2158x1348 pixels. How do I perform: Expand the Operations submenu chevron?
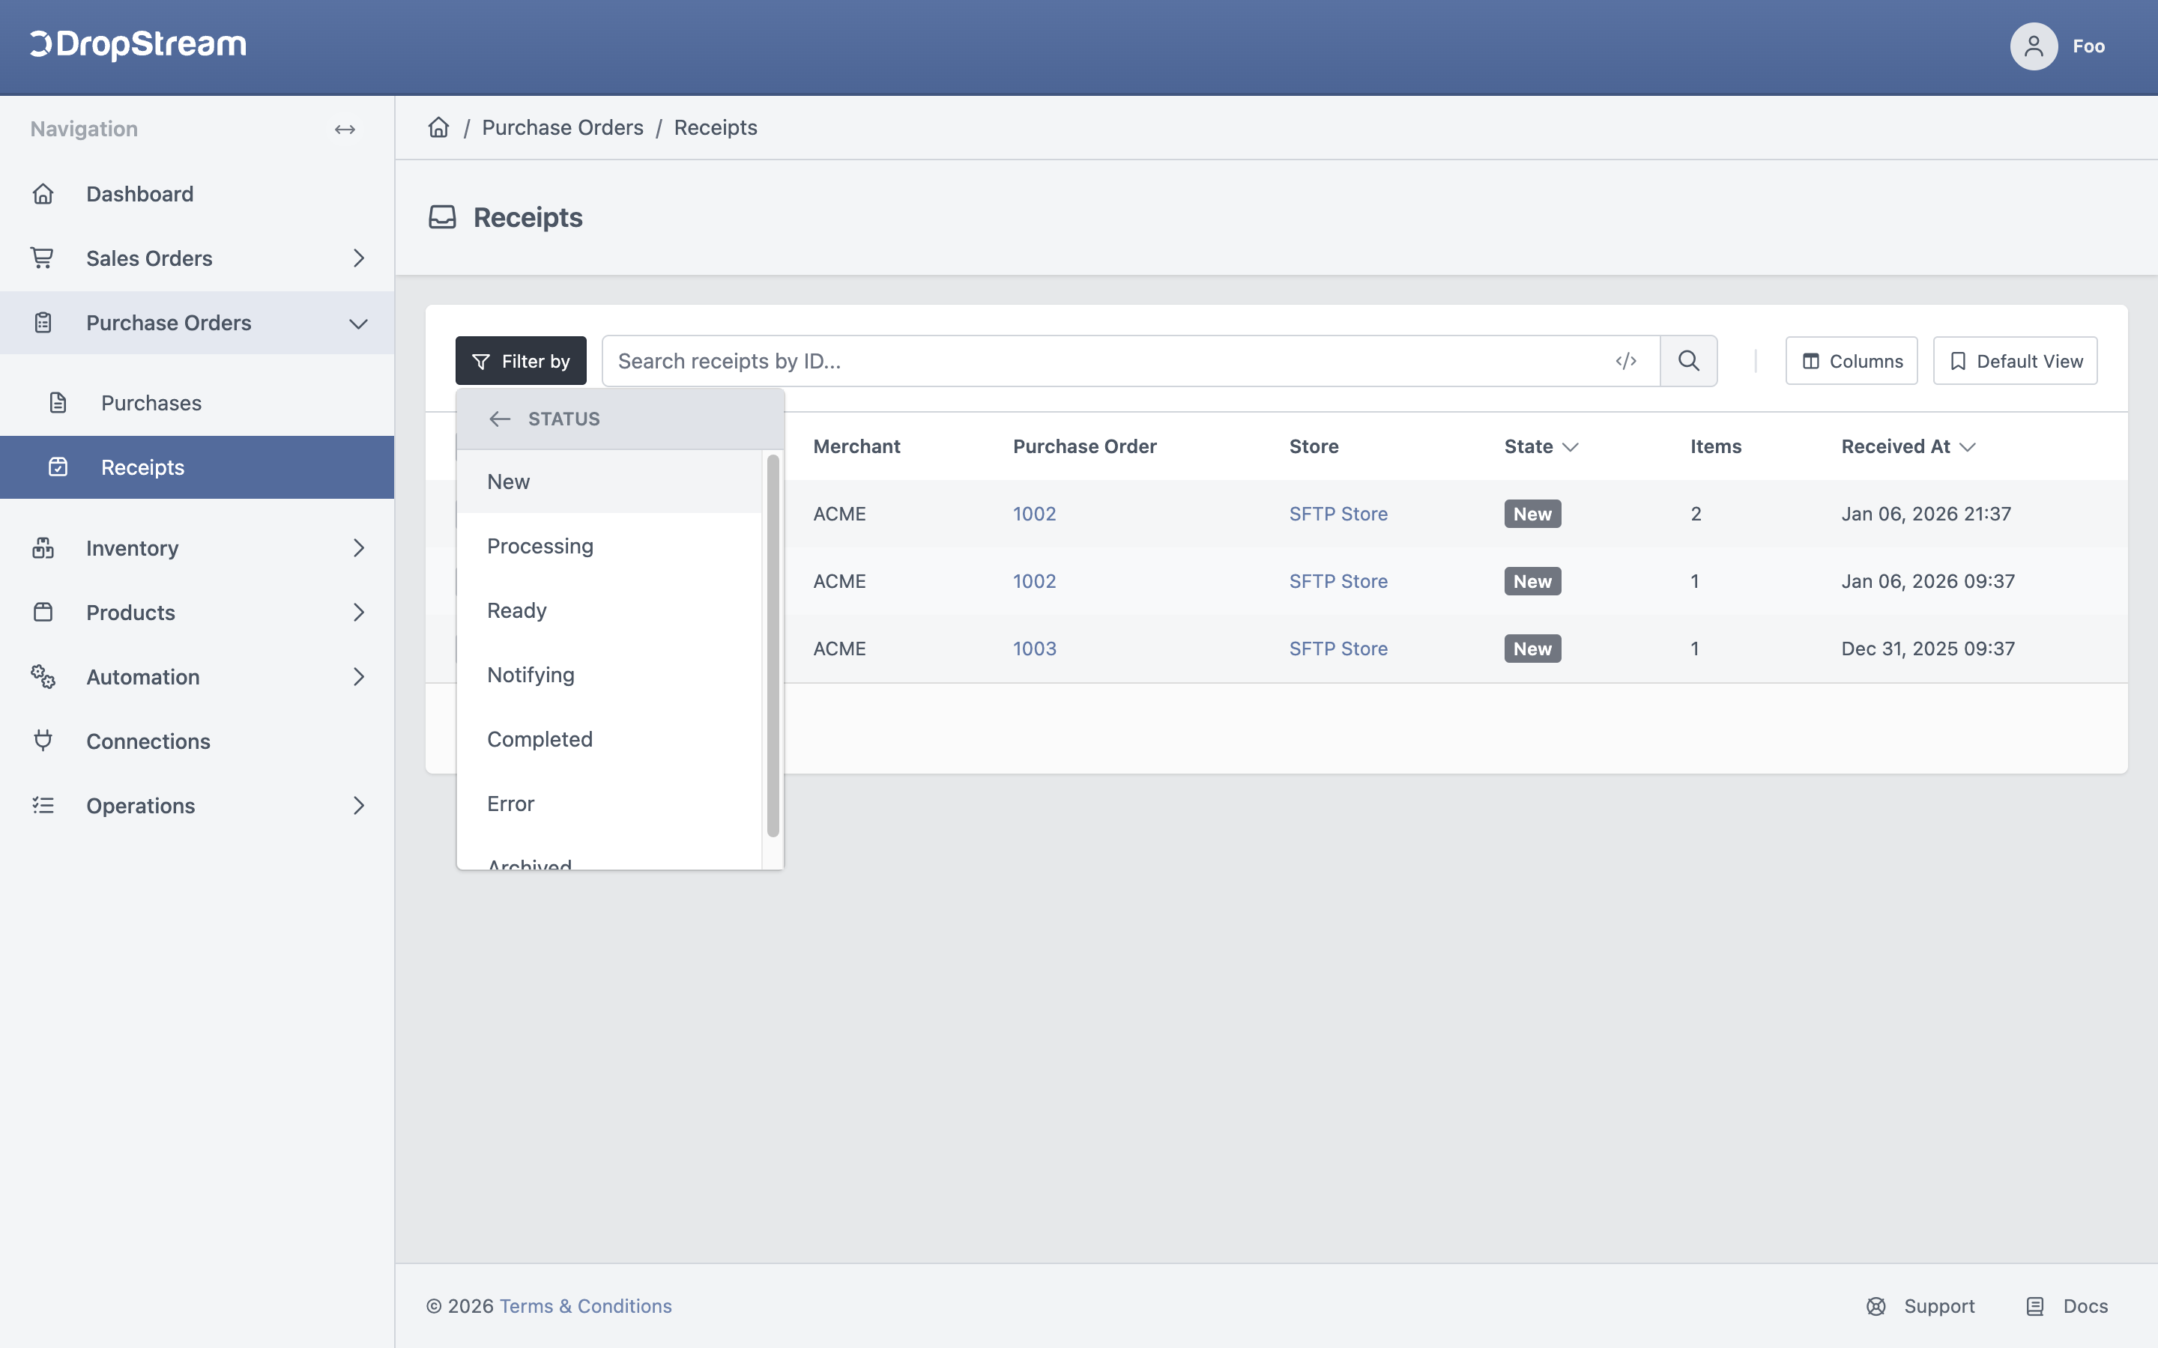(x=358, y=805)
